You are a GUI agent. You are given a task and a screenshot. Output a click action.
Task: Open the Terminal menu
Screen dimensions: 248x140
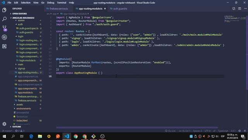point(62,3)
